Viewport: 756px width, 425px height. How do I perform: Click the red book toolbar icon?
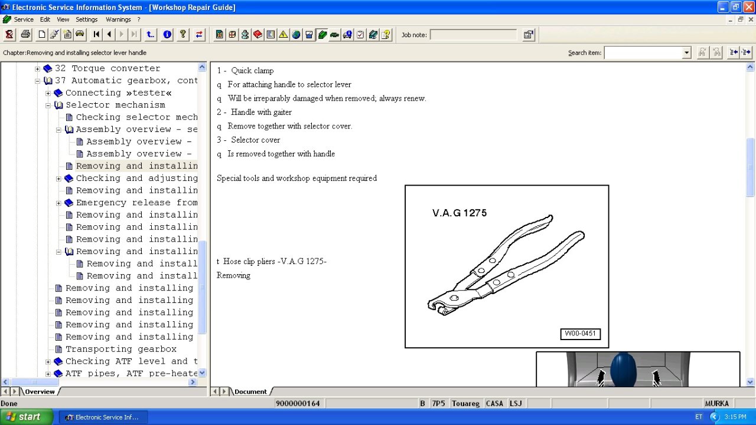point(258,35)
